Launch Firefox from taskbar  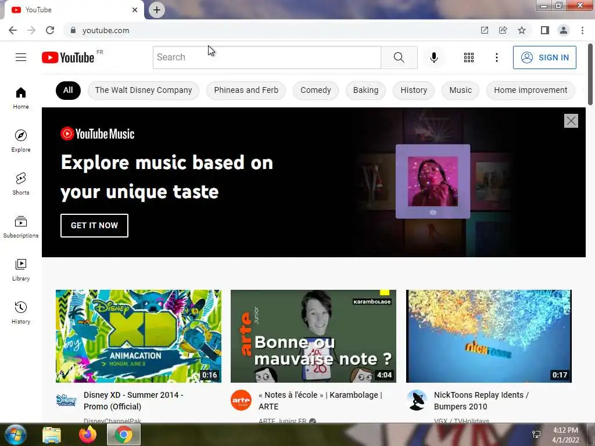coord(88,434)
